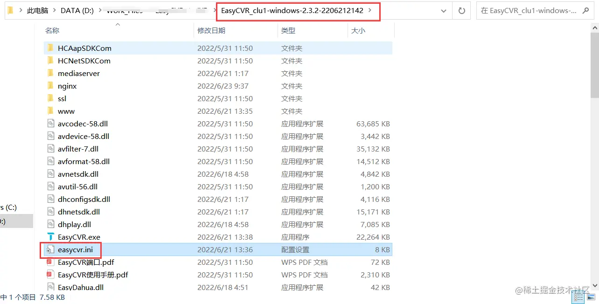This screenshot has height=304, width=599.
Task: Click the dhconfigsdk.dll file icon
Action: pos(50,199)
